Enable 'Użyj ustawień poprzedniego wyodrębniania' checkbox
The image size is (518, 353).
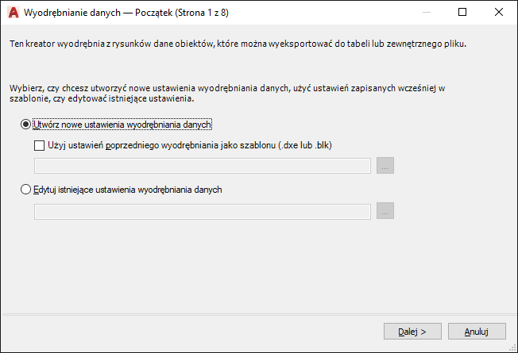pyautogui.click(x=40, y=145)
